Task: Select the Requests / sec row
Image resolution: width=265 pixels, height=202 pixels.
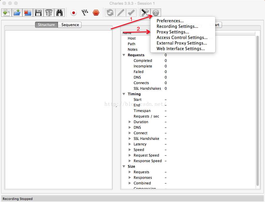Action: tap(188, 116)
